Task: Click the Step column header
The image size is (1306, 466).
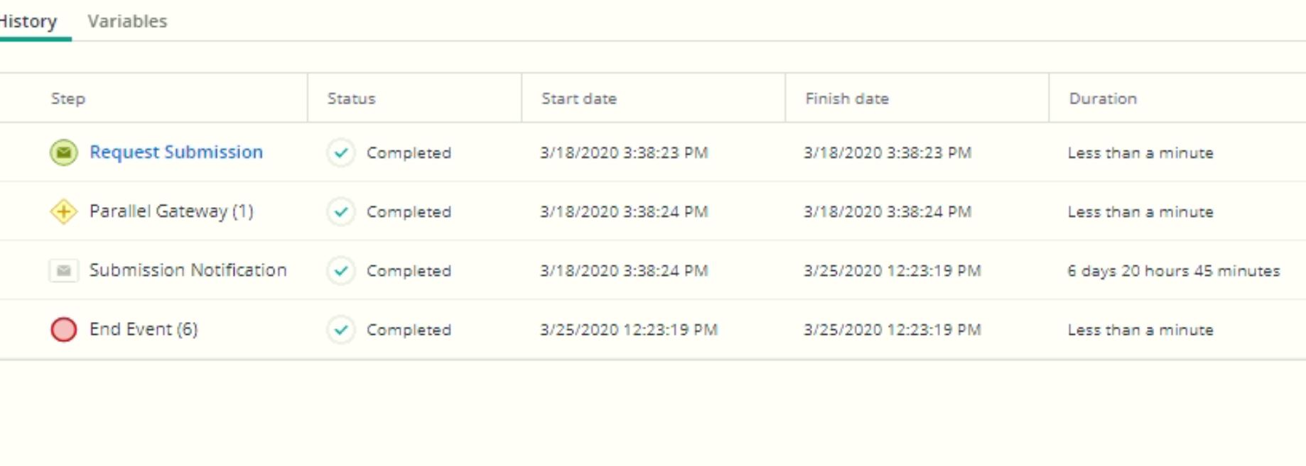Action: (68, 99)
